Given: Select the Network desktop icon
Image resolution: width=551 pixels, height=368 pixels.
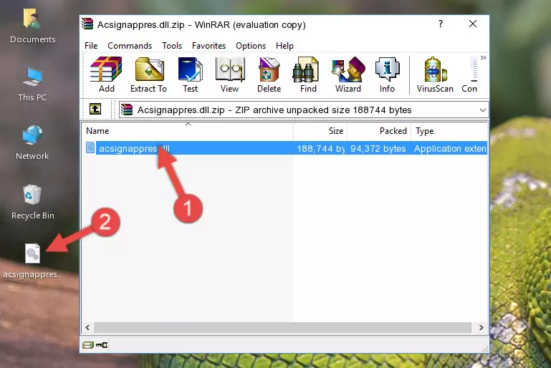Looking at the screenshot, I should coord(32,142).
